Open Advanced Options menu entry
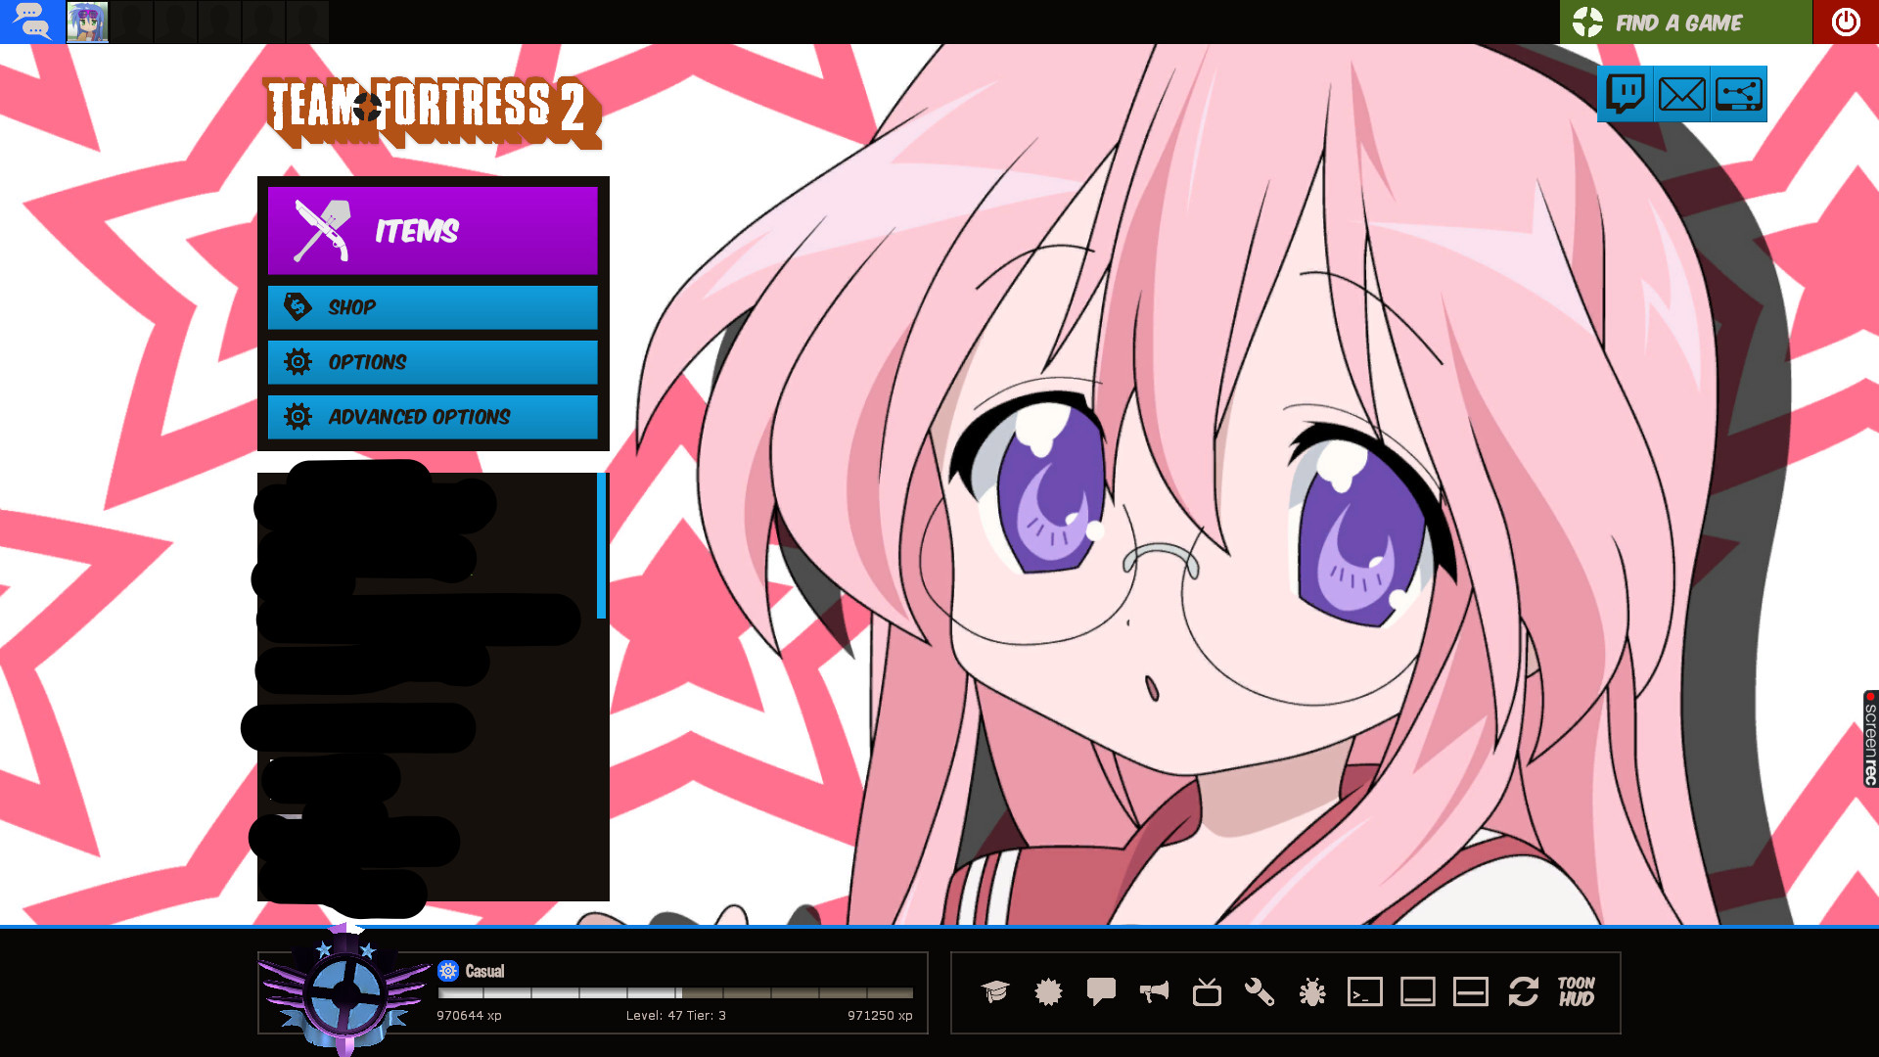Image resolution: width=1879 pixels, height=1057 pixels. pos(433,417)
